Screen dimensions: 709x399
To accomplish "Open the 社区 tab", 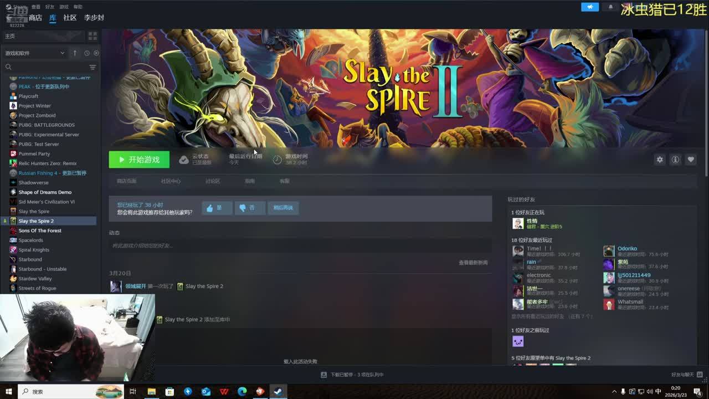I will coord(70,18).
